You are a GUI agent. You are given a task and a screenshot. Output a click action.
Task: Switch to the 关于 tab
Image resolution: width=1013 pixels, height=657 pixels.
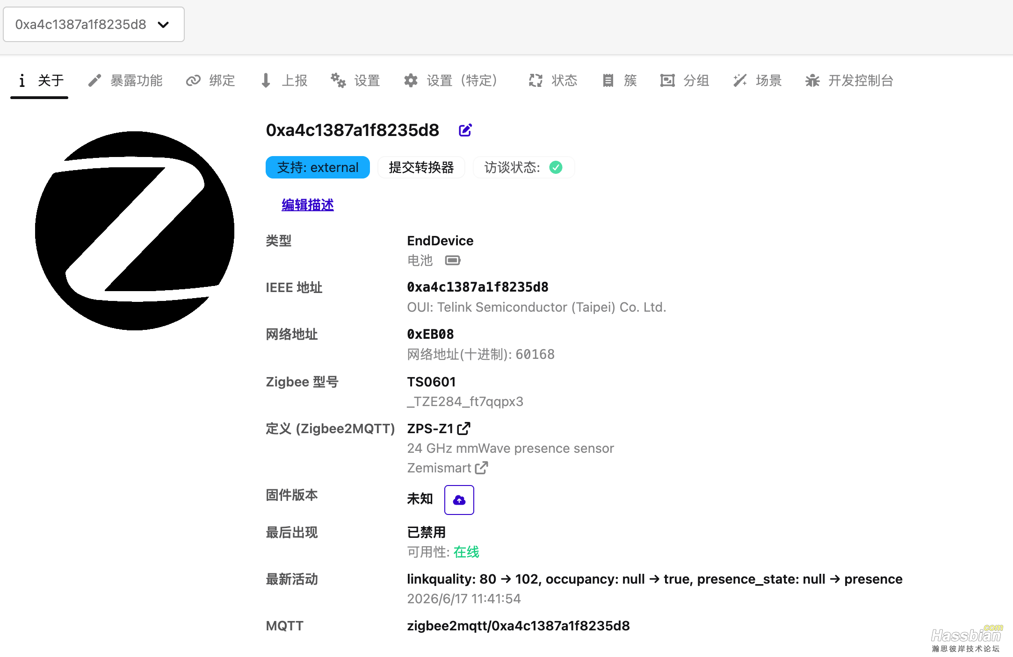tap(40, 81)
